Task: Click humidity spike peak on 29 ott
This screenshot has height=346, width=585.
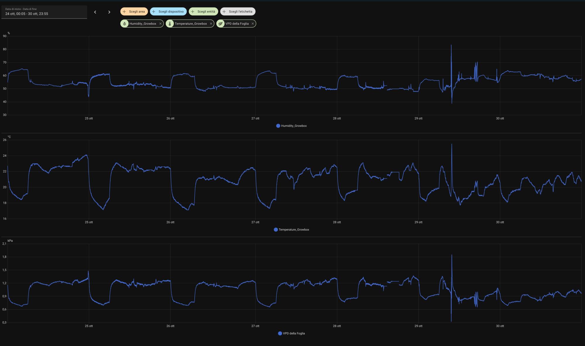Action: [451, 46]
